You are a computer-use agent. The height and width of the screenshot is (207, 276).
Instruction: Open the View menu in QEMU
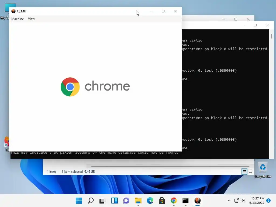31,19
